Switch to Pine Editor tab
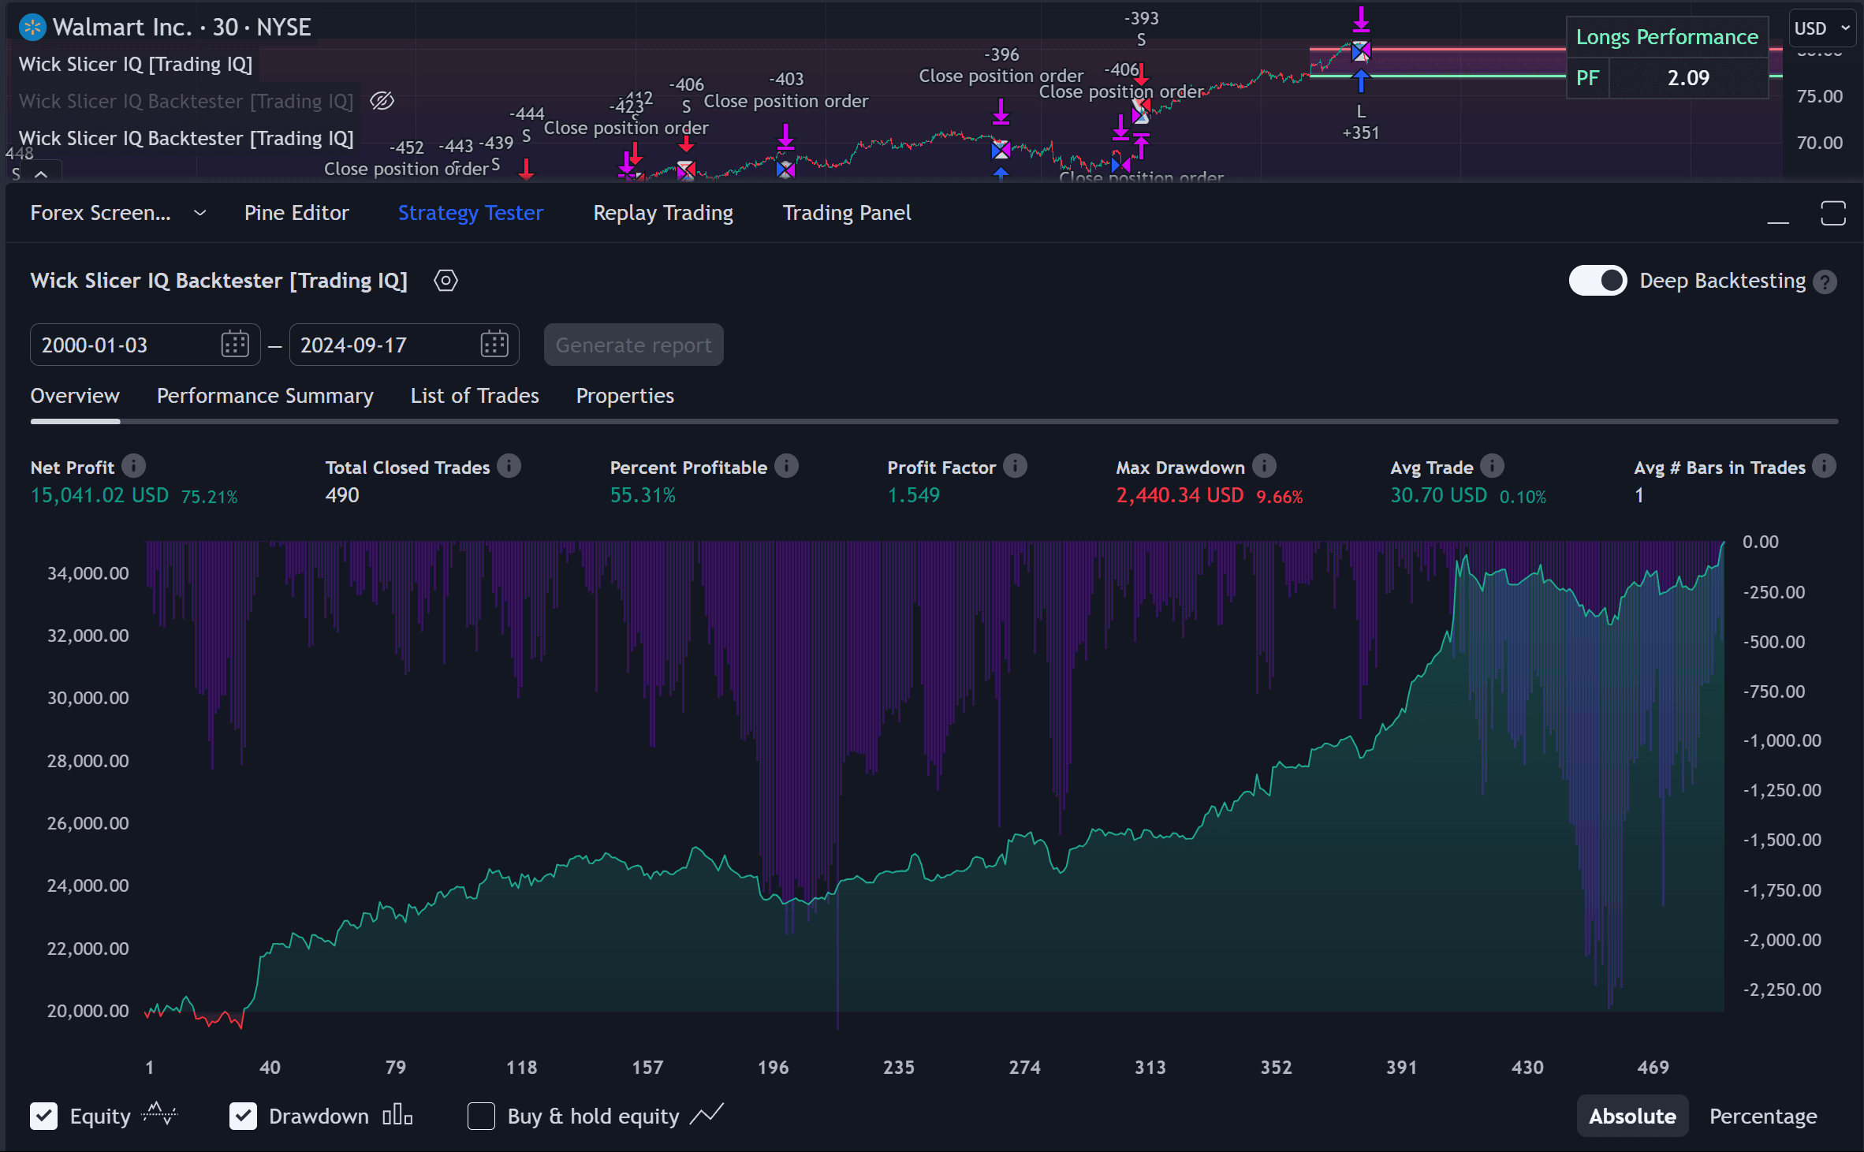1864x1152 pixels. tap(296, 213)
